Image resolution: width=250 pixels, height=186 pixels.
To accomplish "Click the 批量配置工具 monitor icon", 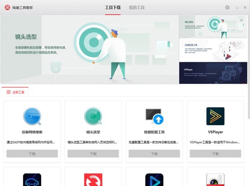I will (154, 116).
